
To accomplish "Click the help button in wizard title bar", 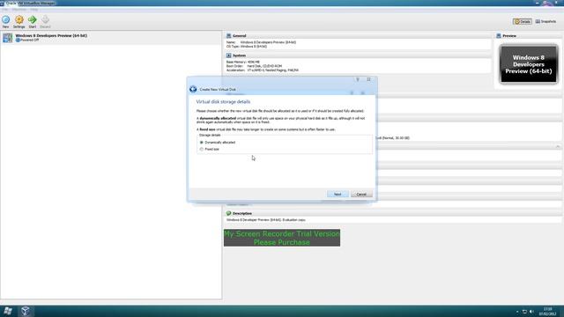I will click(x=358, y=79).
